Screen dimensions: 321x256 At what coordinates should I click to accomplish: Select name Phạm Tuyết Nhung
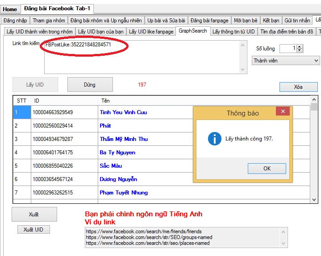[x=124, y=193]
